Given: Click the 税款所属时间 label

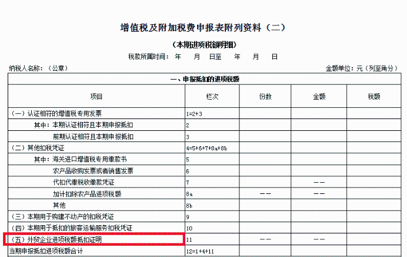Looking at the screenshot, I should [148, 57].
